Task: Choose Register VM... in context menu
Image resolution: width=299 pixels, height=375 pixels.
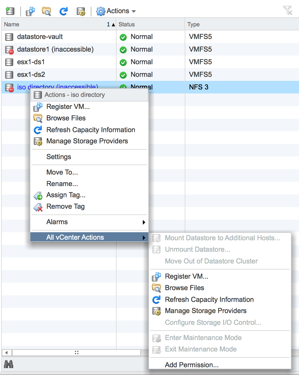Action: click(89, 107)
